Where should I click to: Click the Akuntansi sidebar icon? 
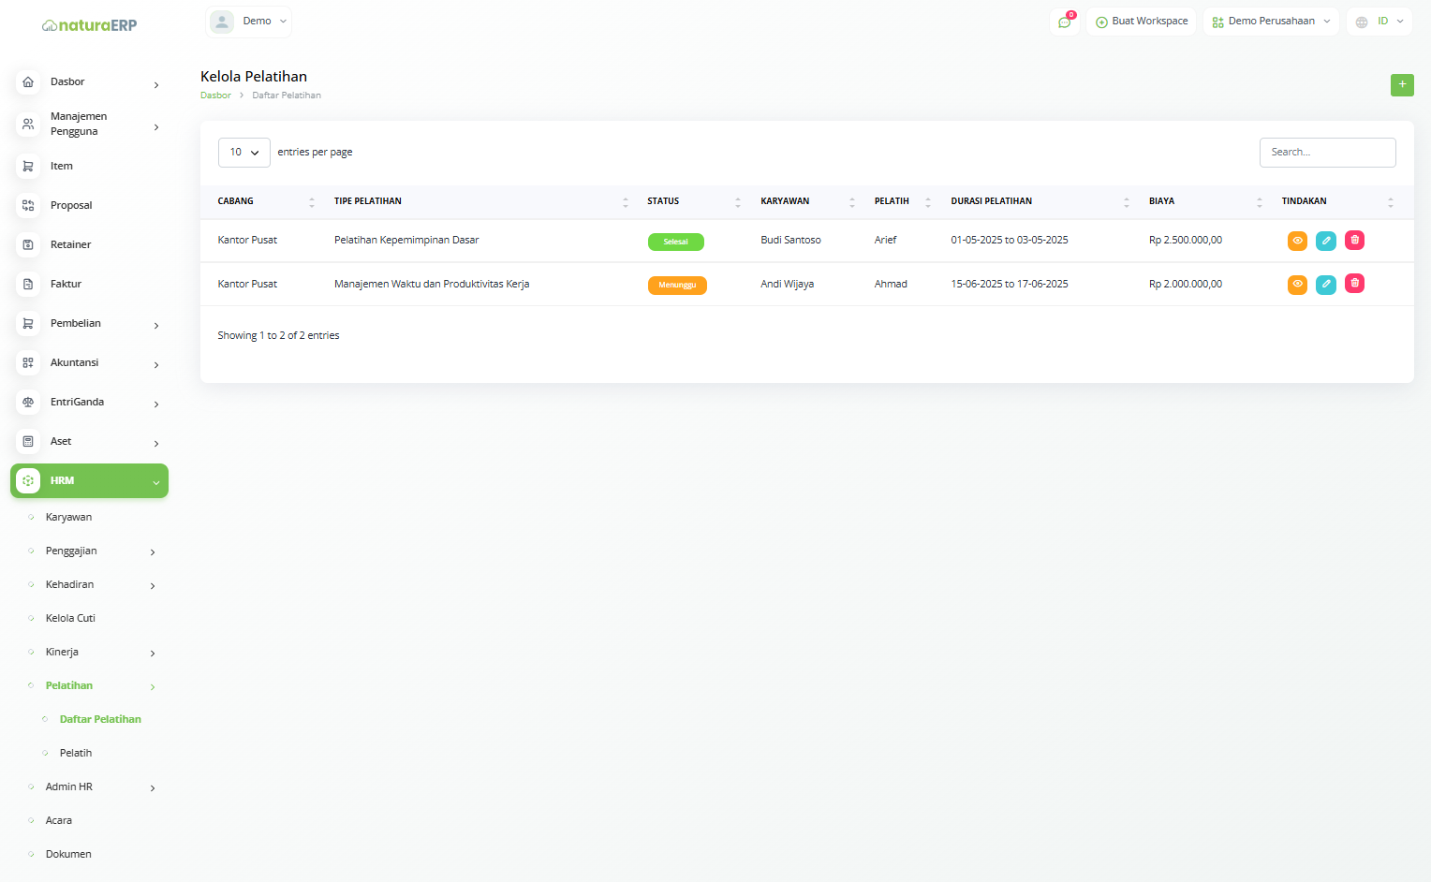[28, 363]
